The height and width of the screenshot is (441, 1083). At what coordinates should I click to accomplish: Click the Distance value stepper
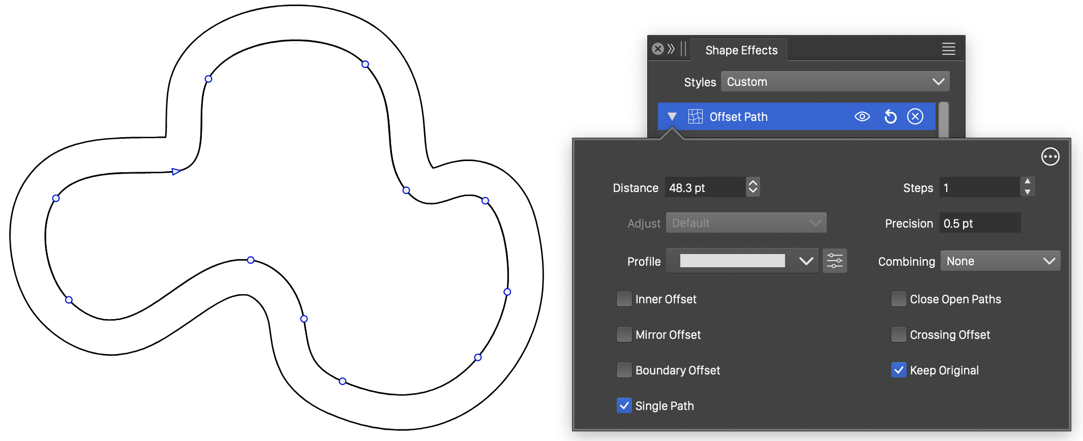click(753, 187)
